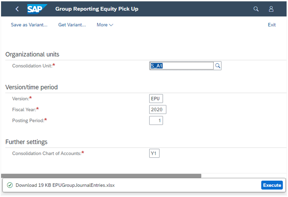Click the Further settings section heading

coord(26,142)
